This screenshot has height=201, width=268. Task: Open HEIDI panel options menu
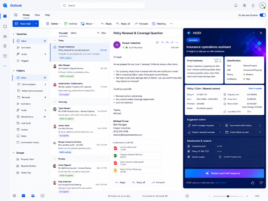coord(254,33)
